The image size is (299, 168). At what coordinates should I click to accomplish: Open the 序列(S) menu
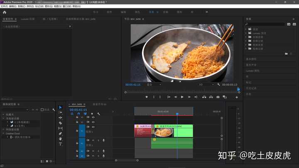tap(30, 6)
